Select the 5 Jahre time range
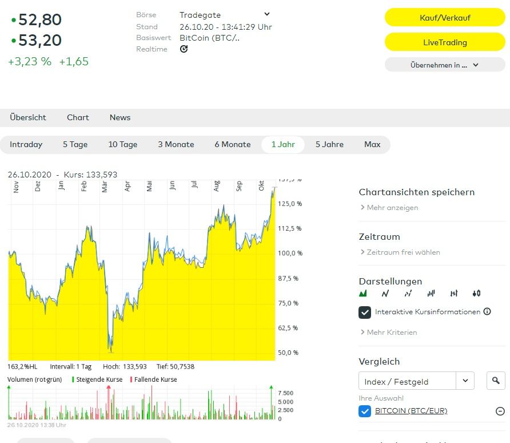 point(329,145)
